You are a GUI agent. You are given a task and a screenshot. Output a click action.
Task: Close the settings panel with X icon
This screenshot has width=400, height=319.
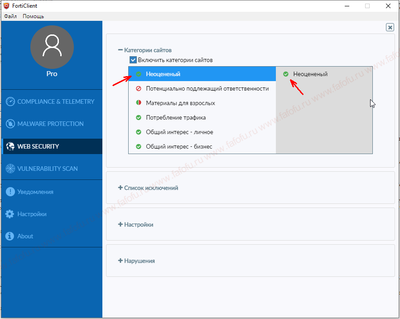click(390, 27)
